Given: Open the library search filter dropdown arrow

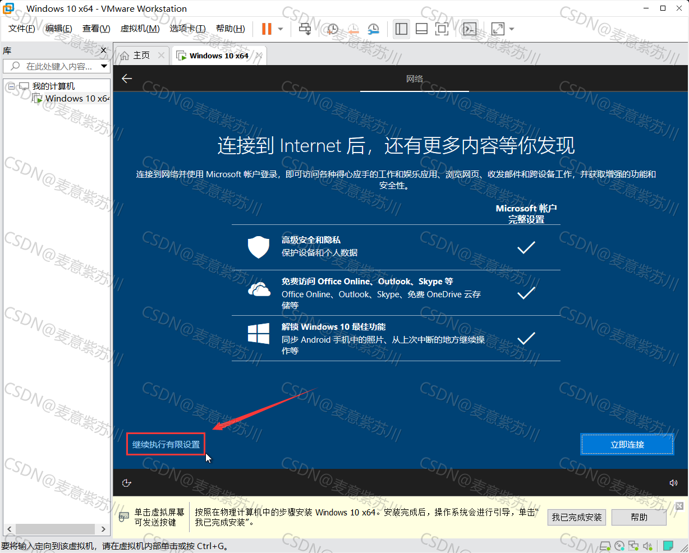Looking at the screenshot, I should tap(104, 66).
